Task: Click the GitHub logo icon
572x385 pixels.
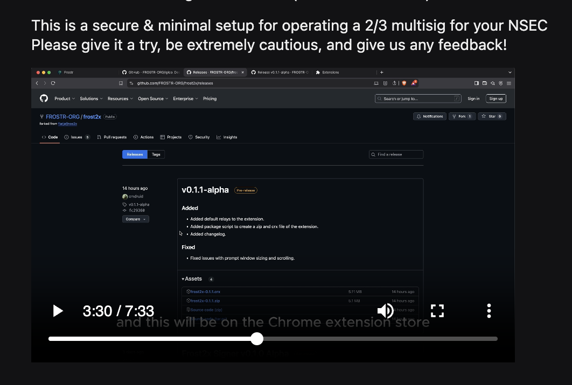Action: tap(44, 98)
